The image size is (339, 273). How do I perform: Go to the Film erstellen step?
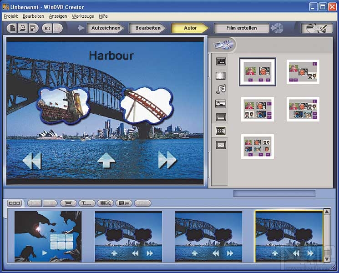click(242, 28)
